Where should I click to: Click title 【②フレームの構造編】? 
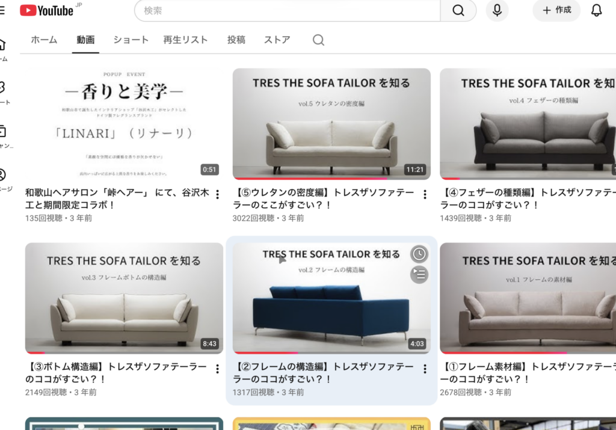pyautogui.click(x=323, y=373)
